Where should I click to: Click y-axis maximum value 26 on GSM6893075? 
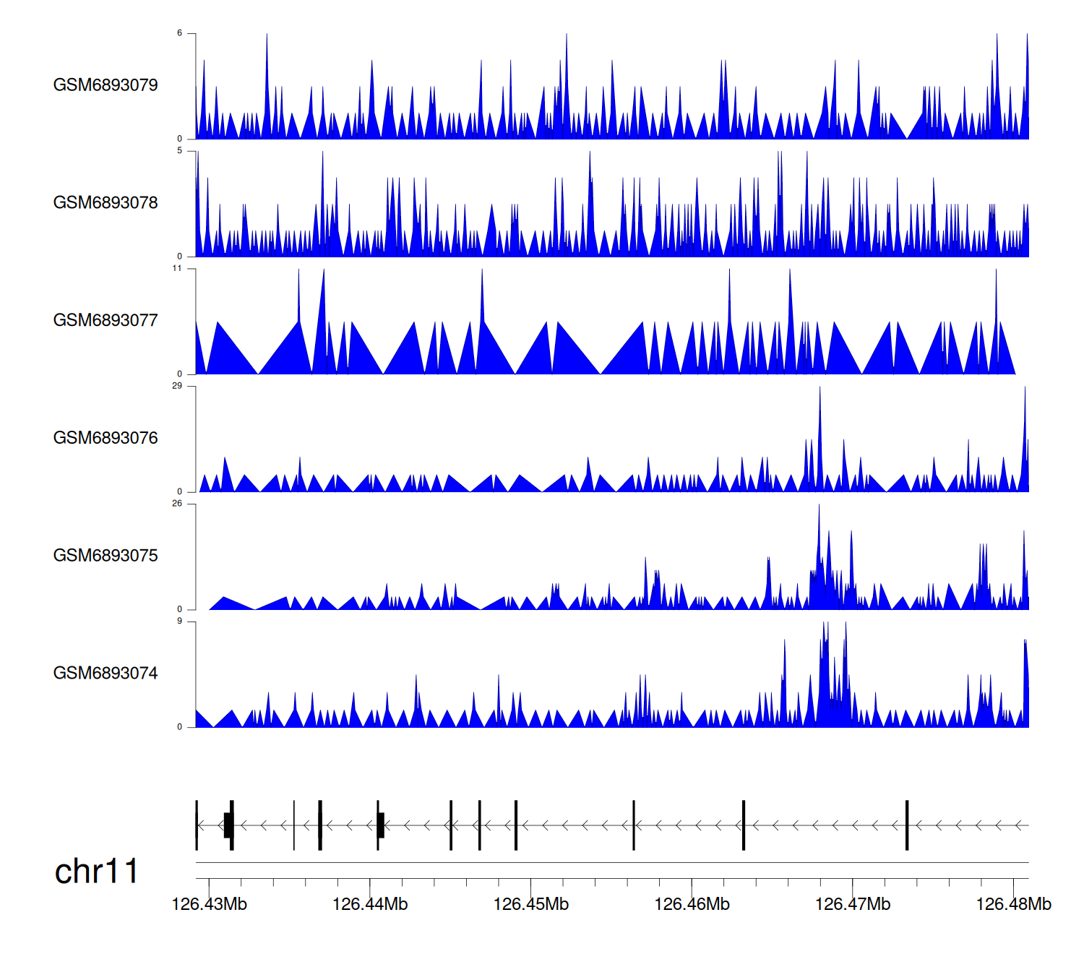point(177,504)
